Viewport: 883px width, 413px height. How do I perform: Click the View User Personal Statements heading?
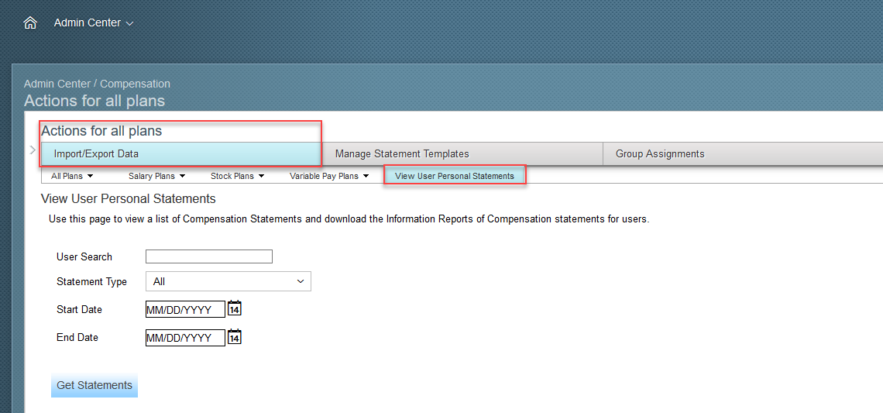pos(129,199)
